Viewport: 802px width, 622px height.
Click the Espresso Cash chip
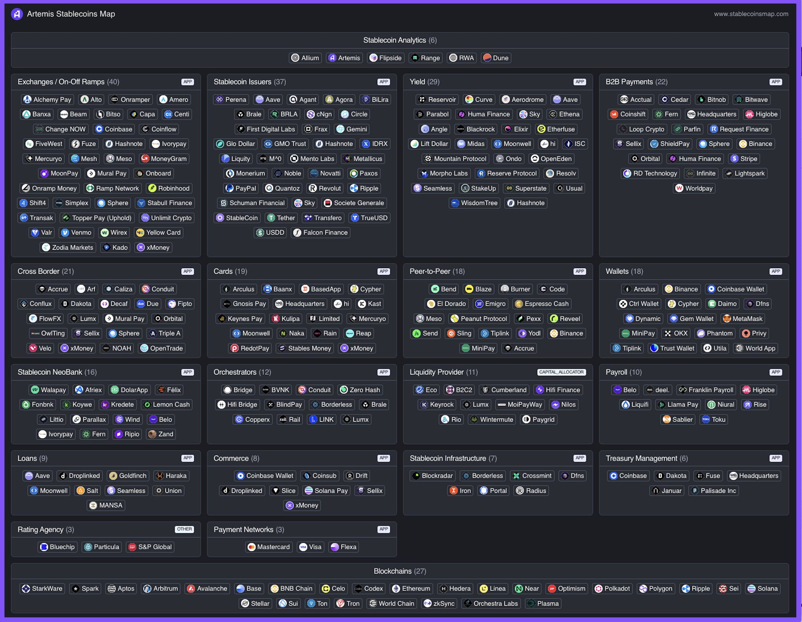coord(542,304)
